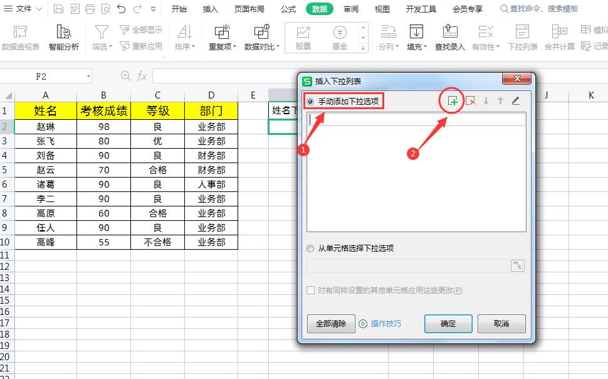
Task: Tick the apply changes to other cells checkbox
Action: coord(310,291)
